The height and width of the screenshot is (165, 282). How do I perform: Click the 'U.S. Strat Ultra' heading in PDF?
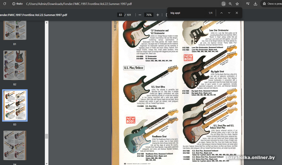(158, 87)
